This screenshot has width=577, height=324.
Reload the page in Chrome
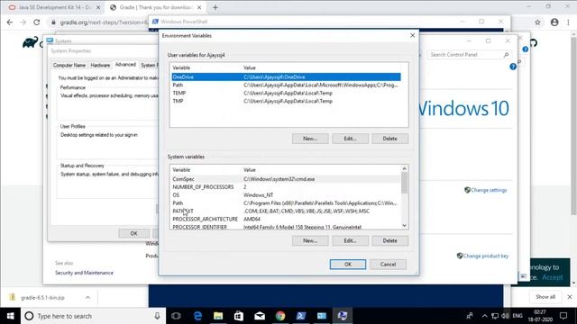36,22
